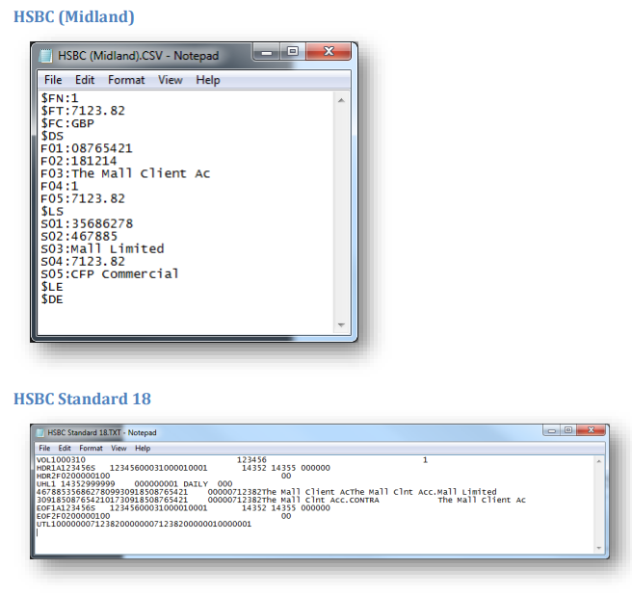The image size is (632, 594).
Task: Open View menu in HSBC (Midland).CSV Notepad
Action: pos(171,80)
